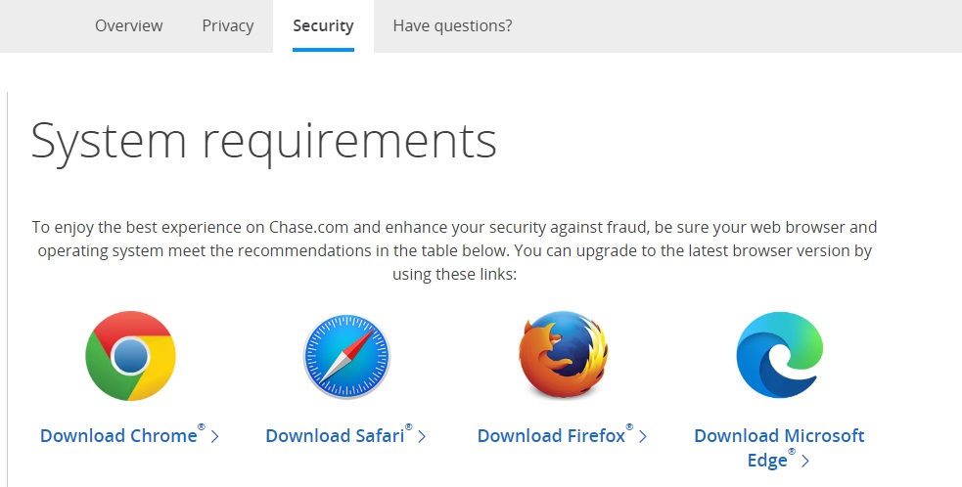Open the Overview tab
This screenshot has width=962, height=487.
pyautogui.click(x=129, y=25)
